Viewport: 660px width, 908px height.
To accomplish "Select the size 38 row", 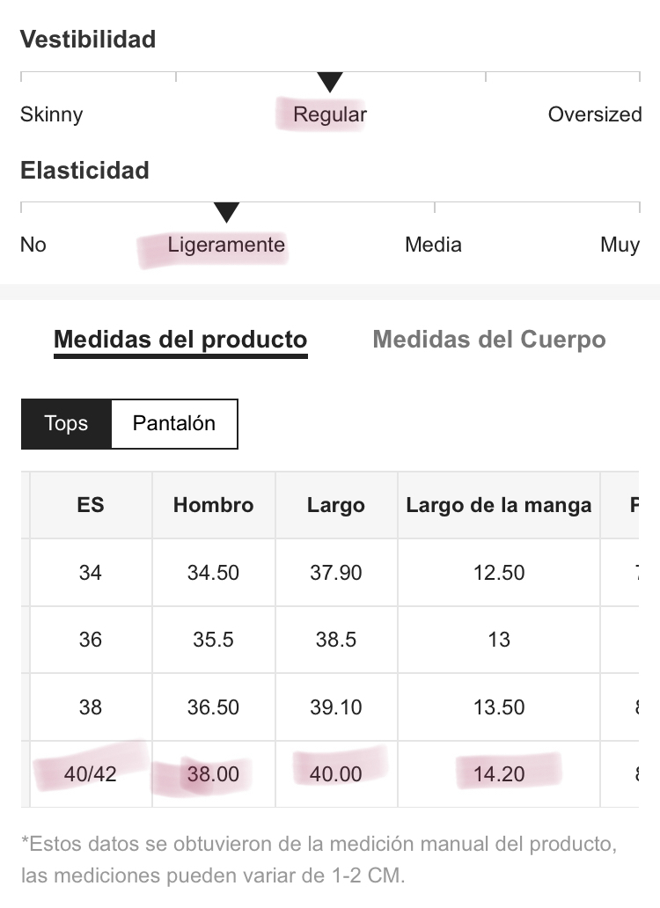I will (x=330, y=707).
